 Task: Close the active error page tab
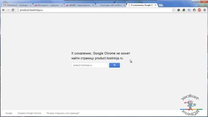(155, 5)
